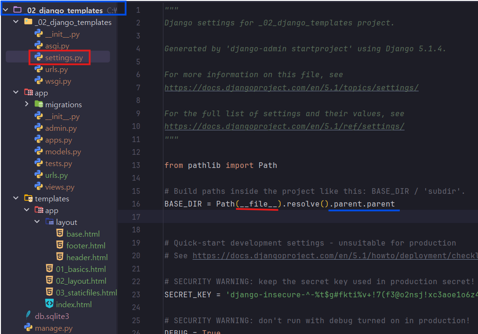Screen dimensions: 478x334
Task: Click the feather icon beside db.sqlite3
Action: pos(28,316)
